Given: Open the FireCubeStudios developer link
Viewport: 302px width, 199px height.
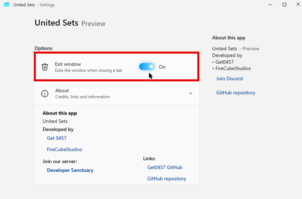Looking at the screenshot, I should point(64,149).
